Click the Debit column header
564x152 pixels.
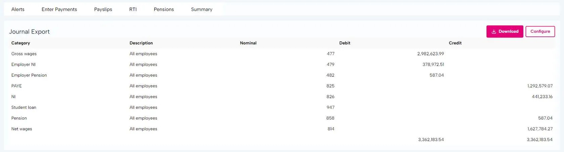(x=344, y=43)
